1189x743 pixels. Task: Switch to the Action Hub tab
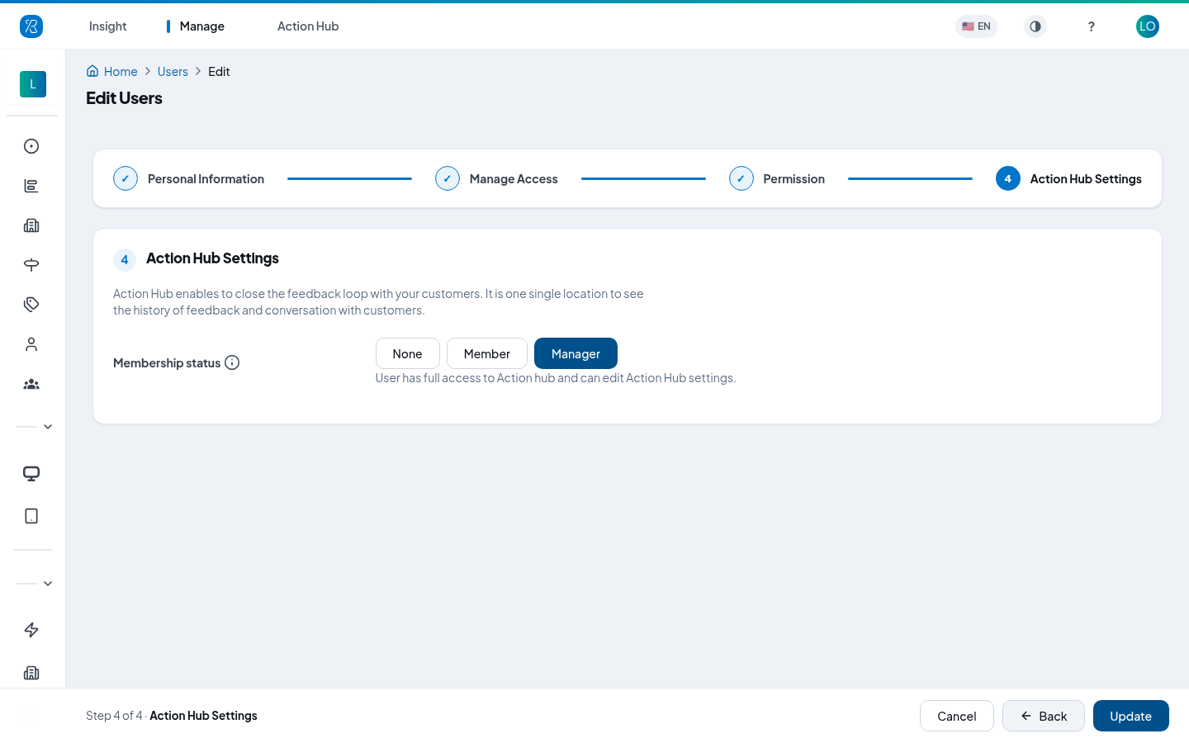click(x=308, y=26)
